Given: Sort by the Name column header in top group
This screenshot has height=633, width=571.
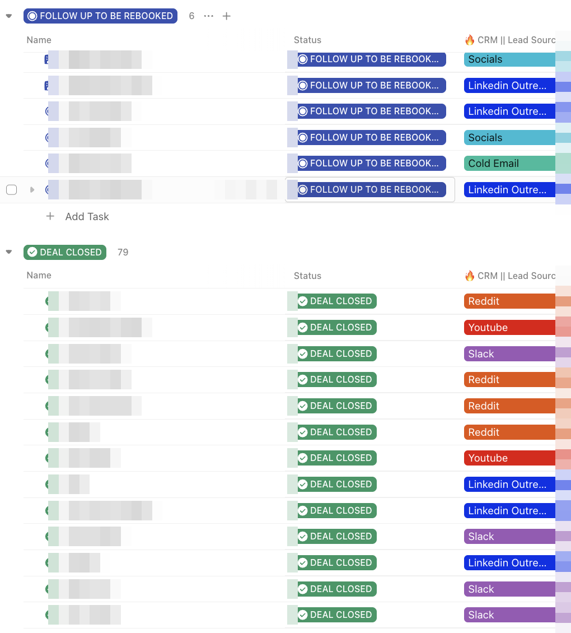Looking at the screenshot, I should click(39, 40).
